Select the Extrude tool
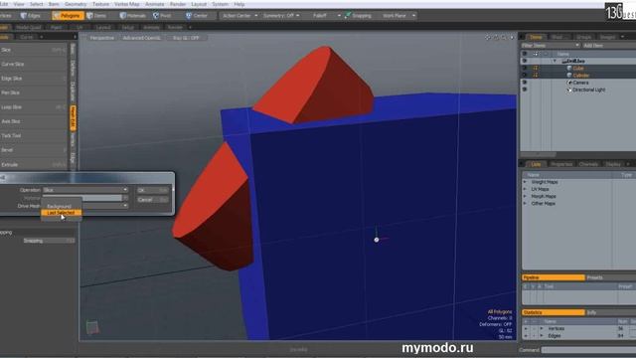636x358 pixels. pos(33,165)
